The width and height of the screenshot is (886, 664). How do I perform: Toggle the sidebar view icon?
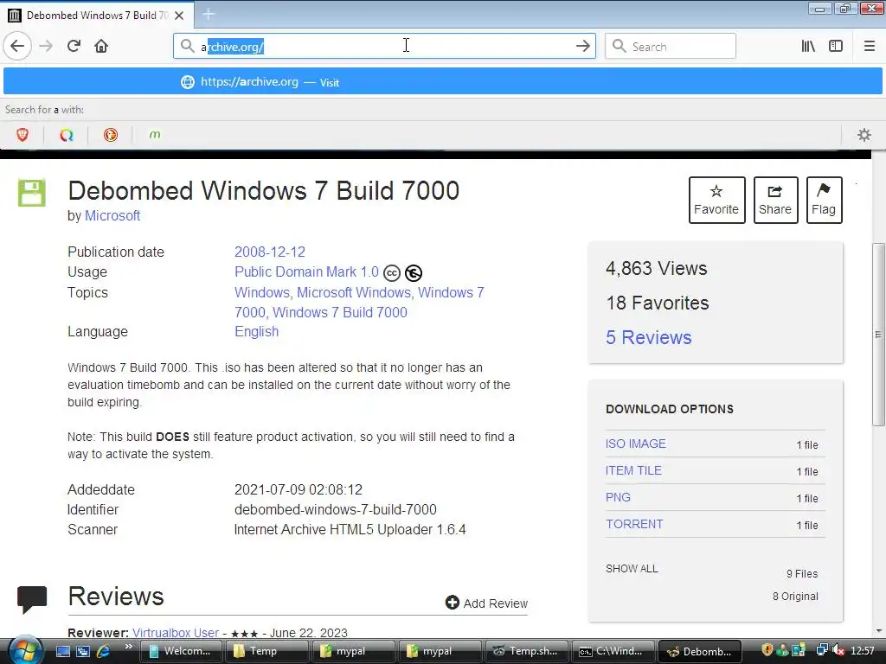tap(836, 47)
